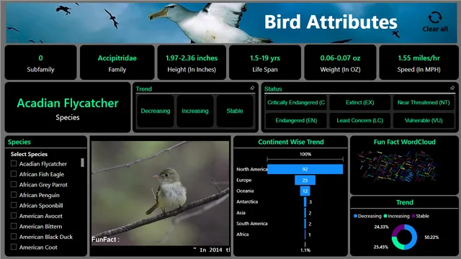Check the African Penguin checkbox
461x259 pixels.
[x=14, y=195]
